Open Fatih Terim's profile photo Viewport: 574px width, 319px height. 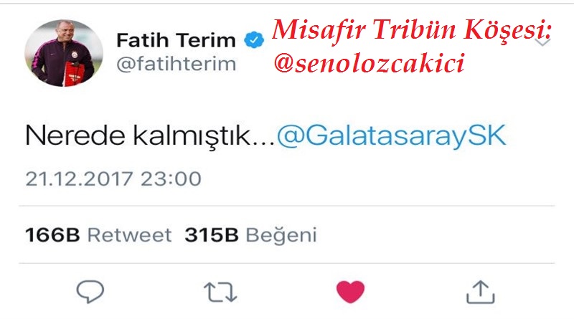tap(64, 53)
